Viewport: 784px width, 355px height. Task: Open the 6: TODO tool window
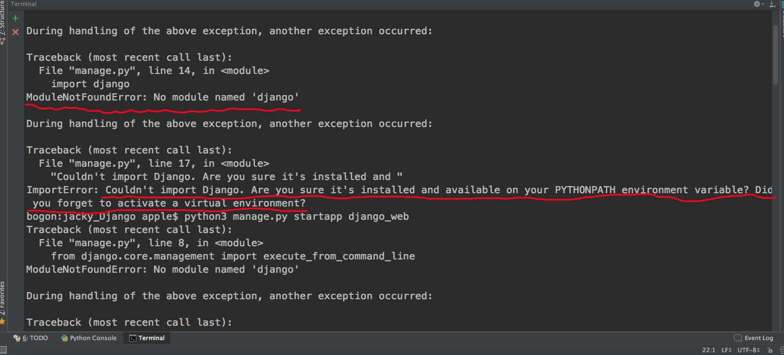coord(31,338)
